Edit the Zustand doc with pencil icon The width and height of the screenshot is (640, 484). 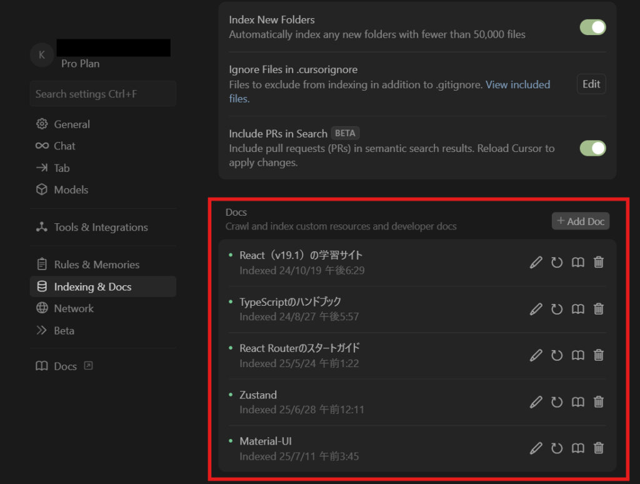coord(536,402)
